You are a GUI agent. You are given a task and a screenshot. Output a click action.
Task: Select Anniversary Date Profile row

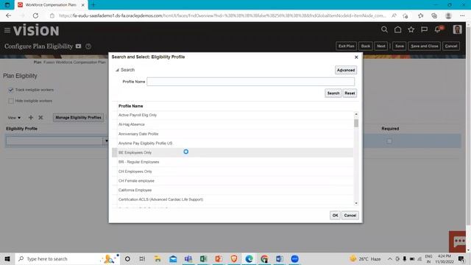click(x=233, y=134)
